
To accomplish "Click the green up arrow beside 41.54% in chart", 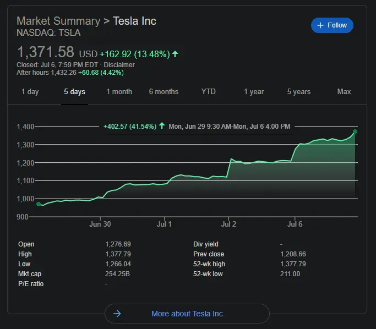I will (x=162, y=126).
